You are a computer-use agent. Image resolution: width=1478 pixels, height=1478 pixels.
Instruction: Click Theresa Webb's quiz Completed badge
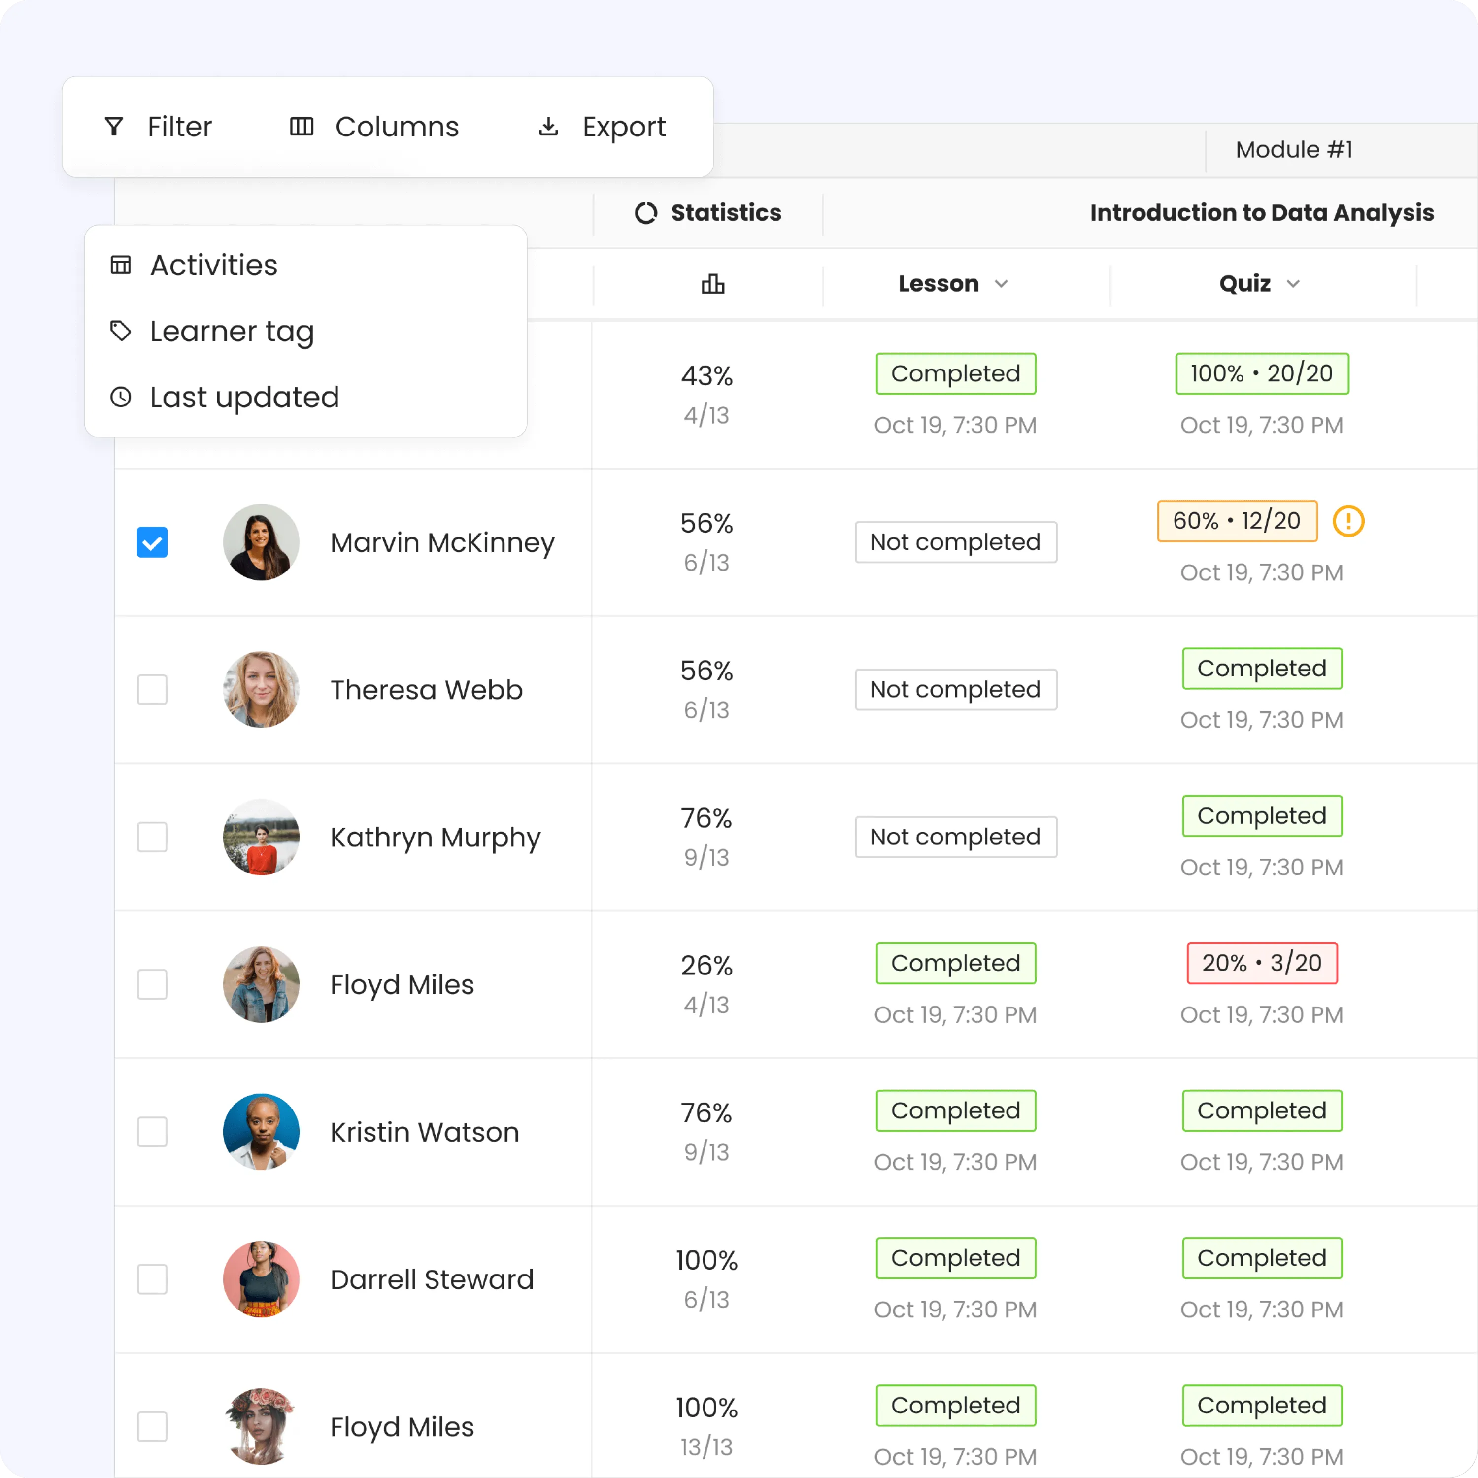pos(1262,669)
